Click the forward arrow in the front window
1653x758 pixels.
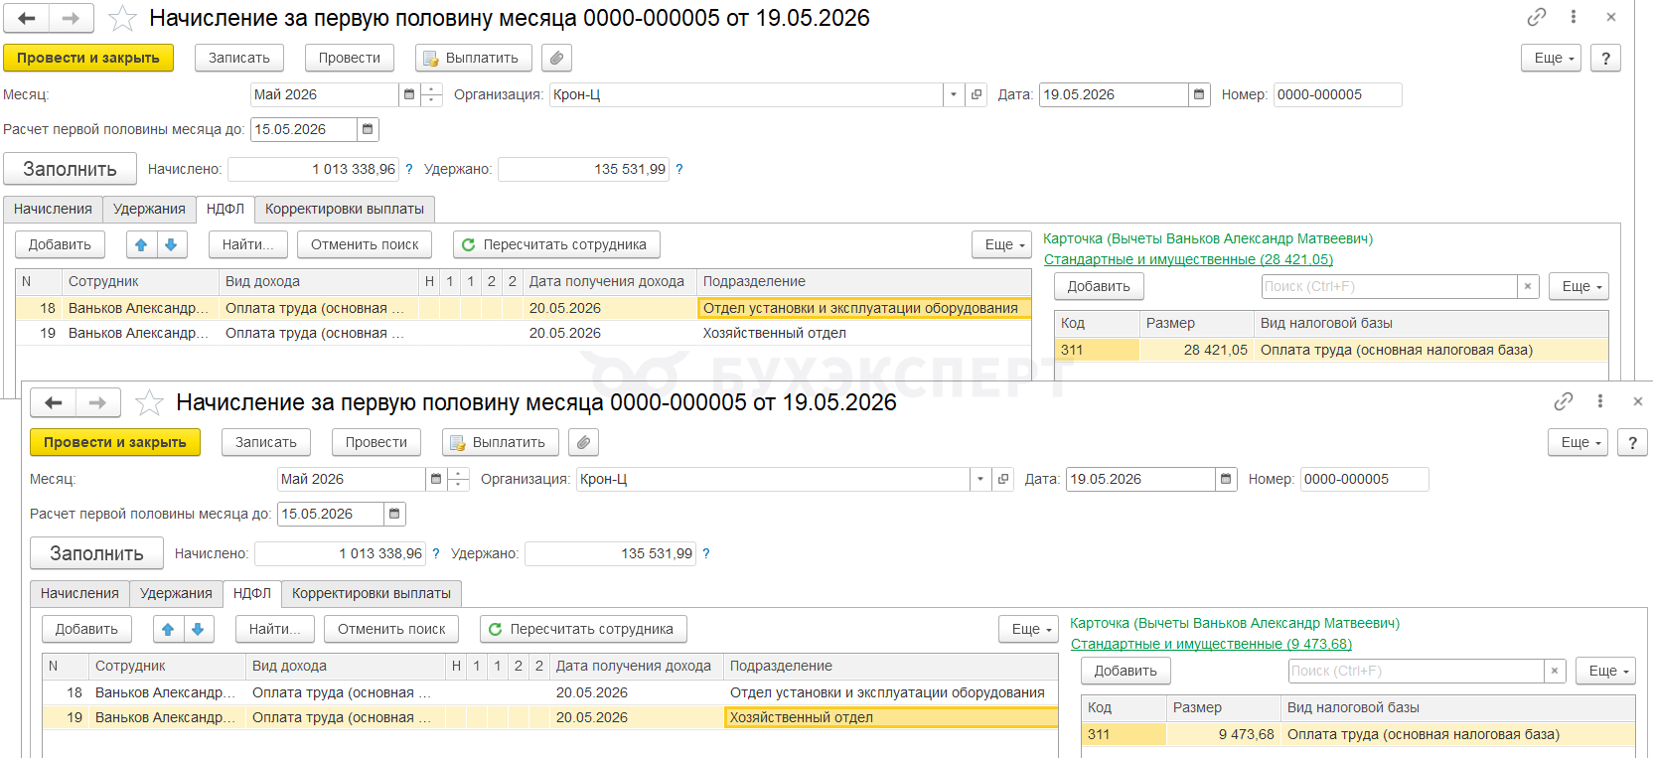tap(97, 402)
